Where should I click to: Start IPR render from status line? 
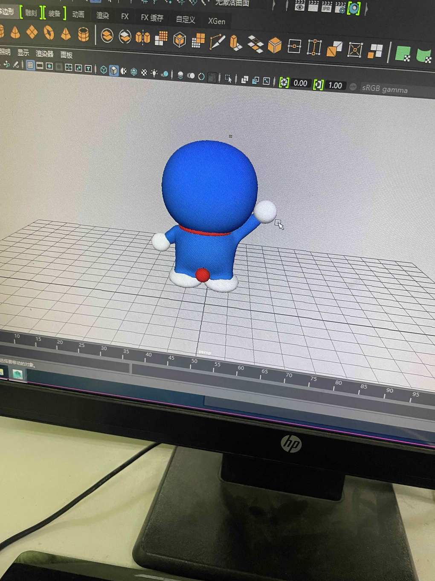[x=327, y=7]
